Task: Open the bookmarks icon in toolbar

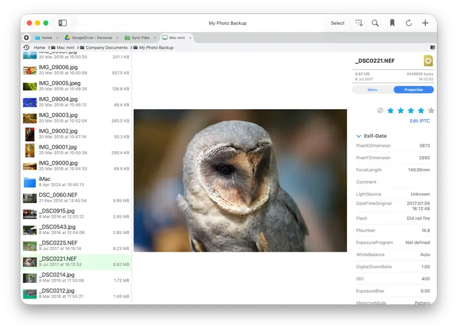Action: coord(392,23)
